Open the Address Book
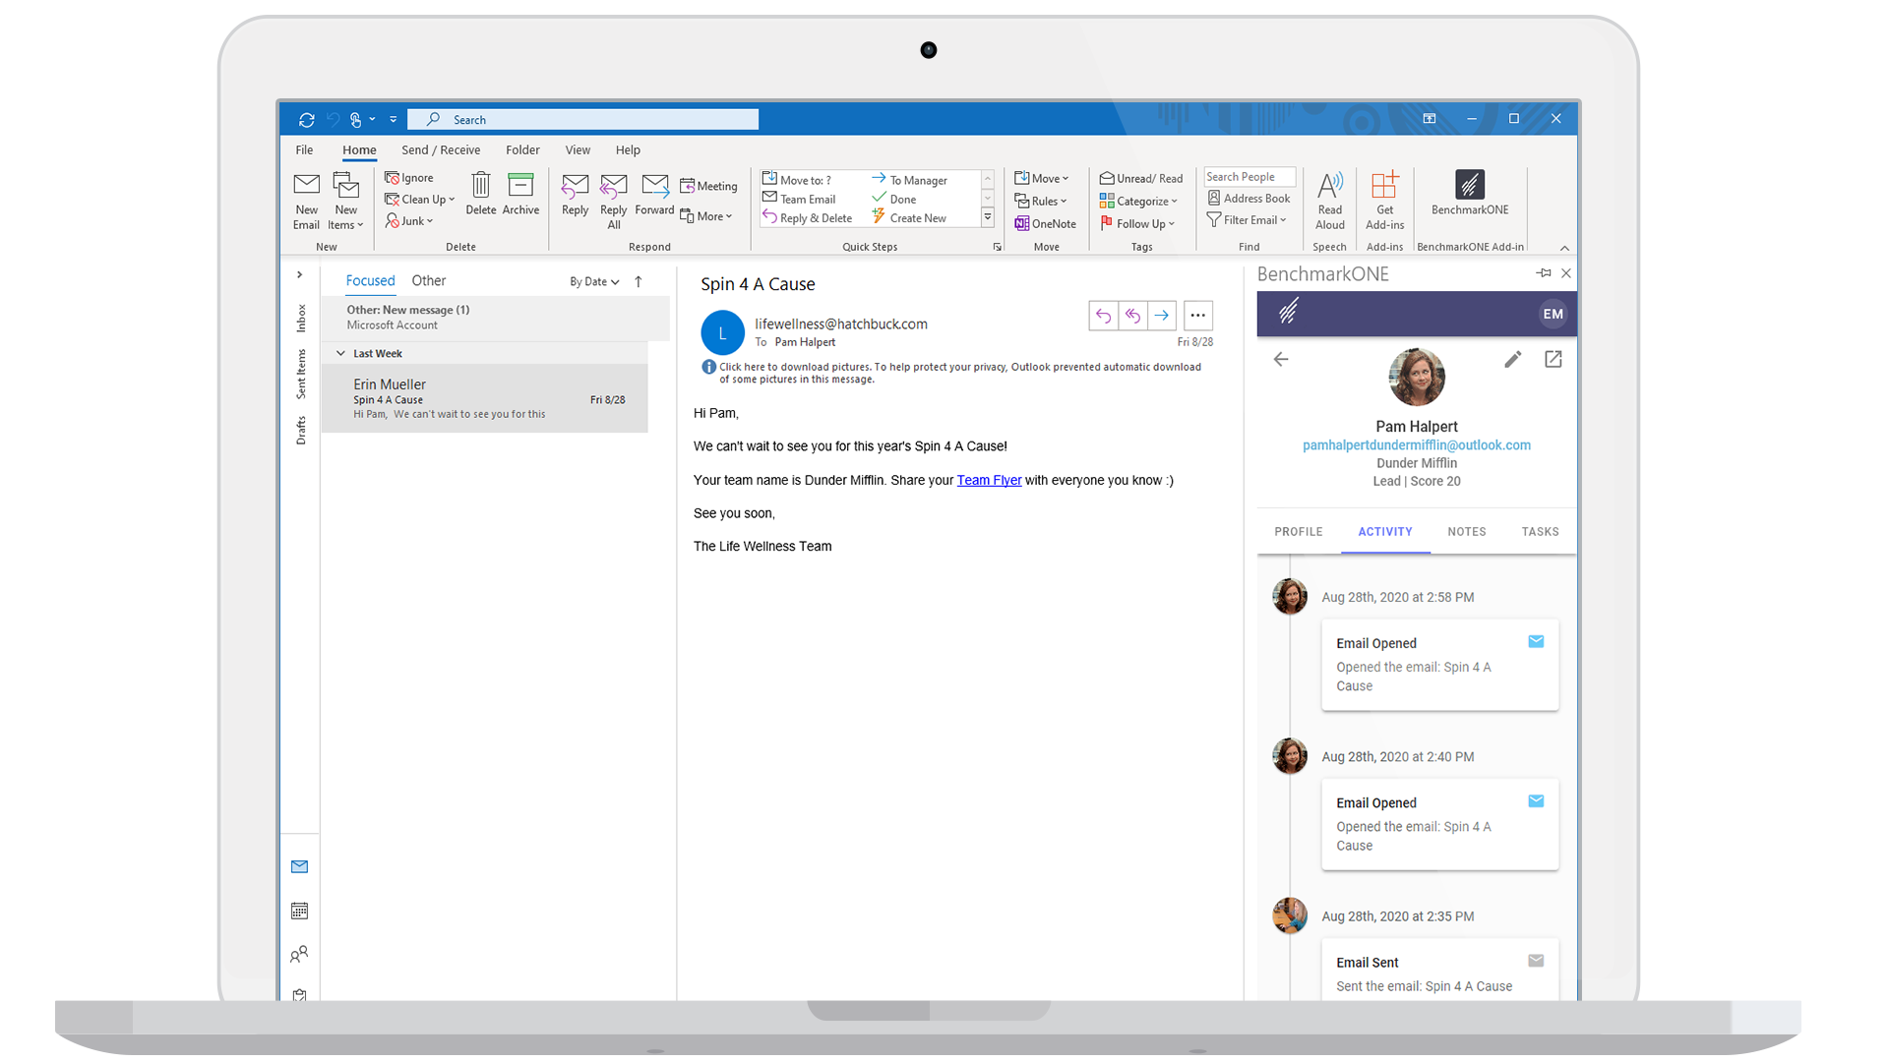 (x=1249, y=199)
